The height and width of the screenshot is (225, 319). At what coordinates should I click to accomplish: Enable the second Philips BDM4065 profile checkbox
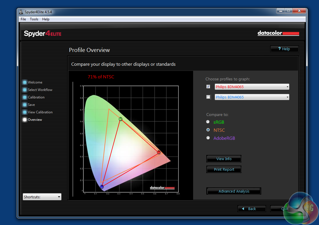(x=208, y=97)
